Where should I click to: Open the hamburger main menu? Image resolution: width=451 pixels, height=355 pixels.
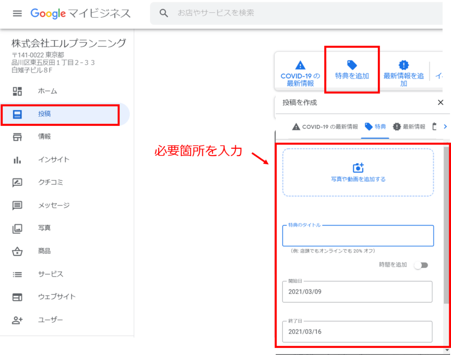[17, 13]
